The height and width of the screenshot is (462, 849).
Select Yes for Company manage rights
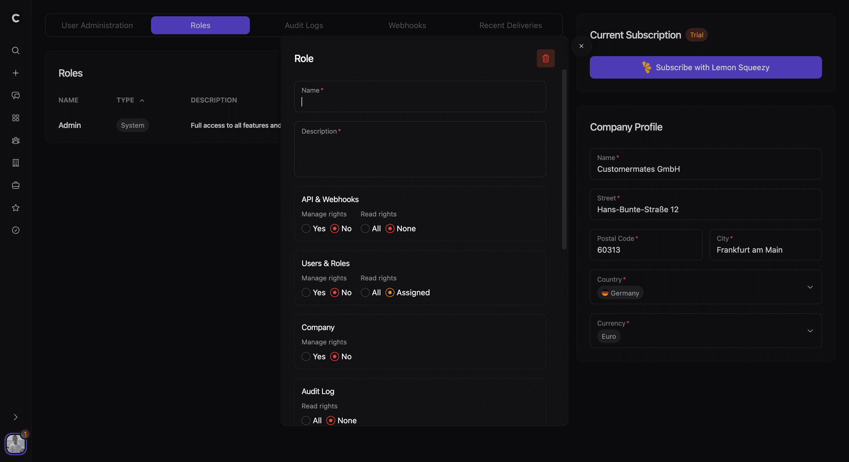click(x=306, y=356)
